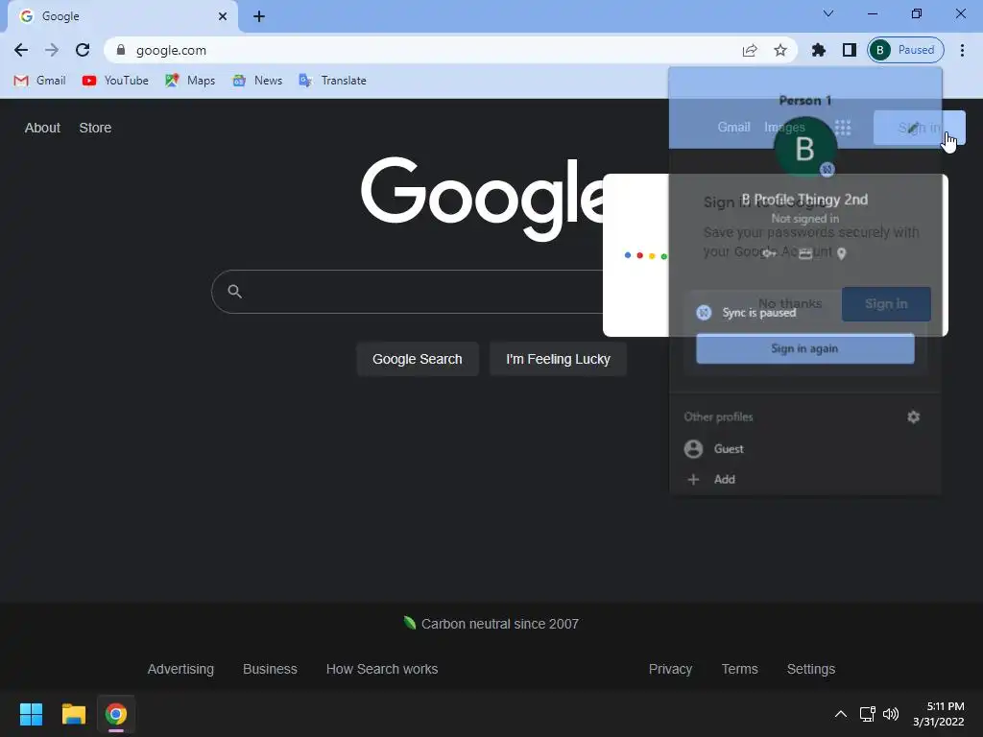
Task: Open a new tab with the plus button
Action: pos(259,16)
